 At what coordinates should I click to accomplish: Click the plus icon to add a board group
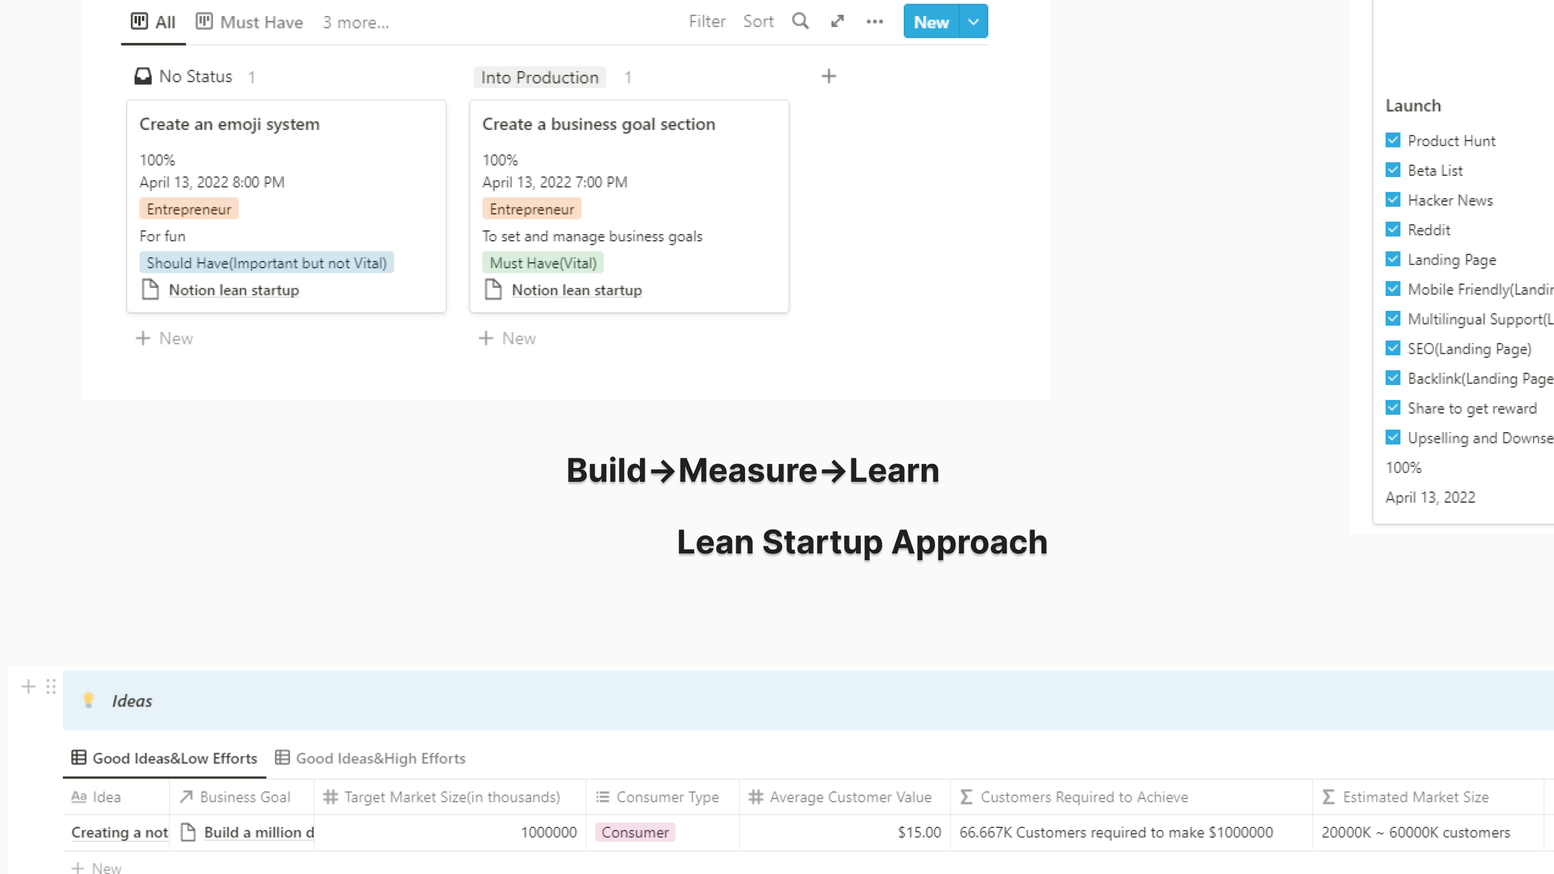click(x=829, y=76)
